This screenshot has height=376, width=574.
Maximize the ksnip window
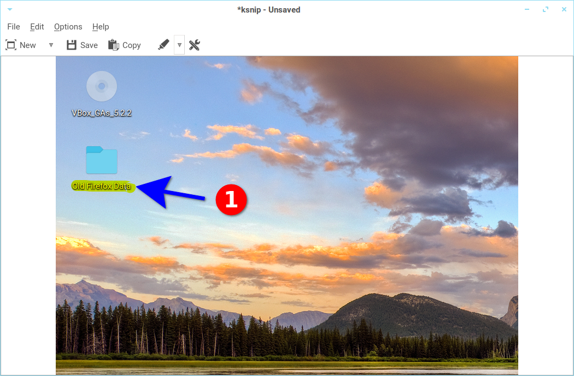click(546, 9)
